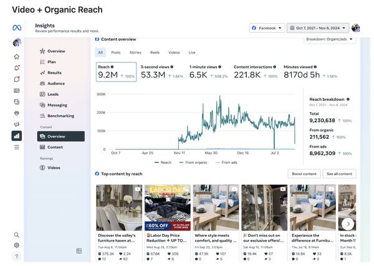Switch to the Stories tab

[135, 52]
